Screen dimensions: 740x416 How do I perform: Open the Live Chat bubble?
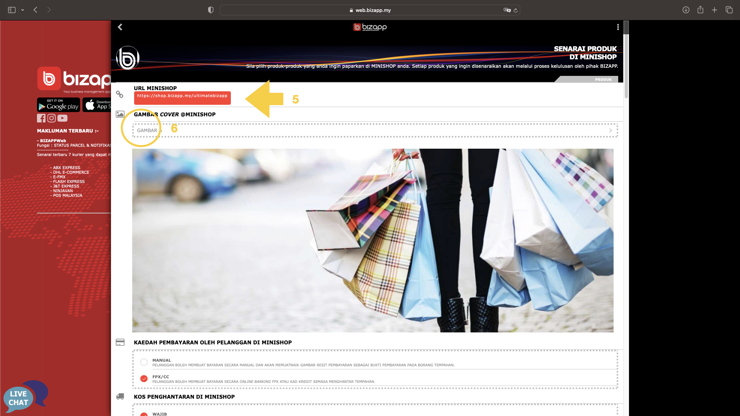(x=25, y=397)
